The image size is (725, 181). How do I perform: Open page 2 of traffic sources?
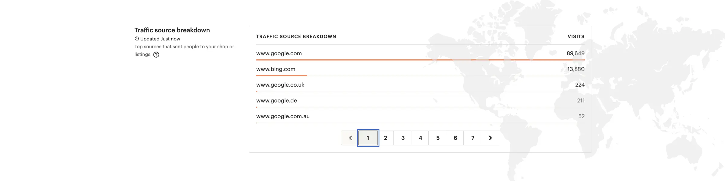385,138
